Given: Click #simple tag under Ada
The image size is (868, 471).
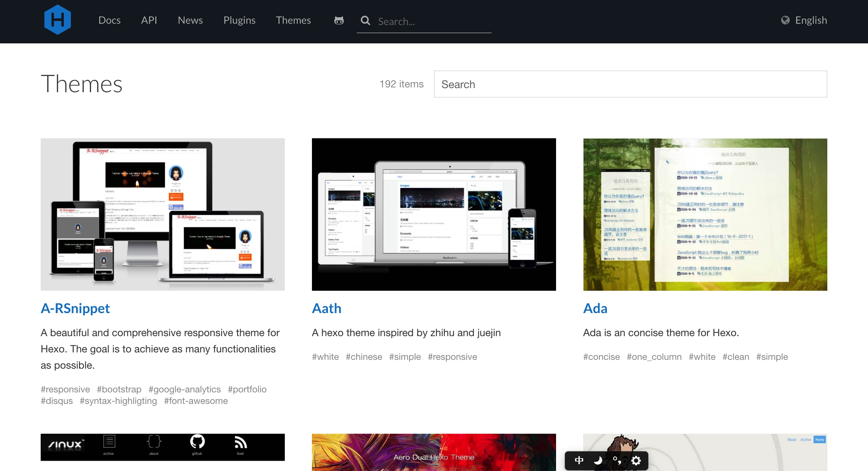Looking at the screenshot, I should point(772,357).
